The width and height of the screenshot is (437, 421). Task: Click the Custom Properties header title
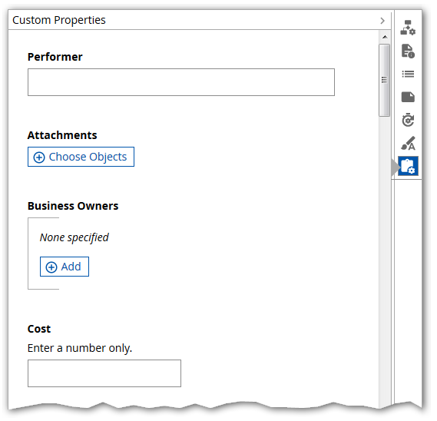point(59,20)
